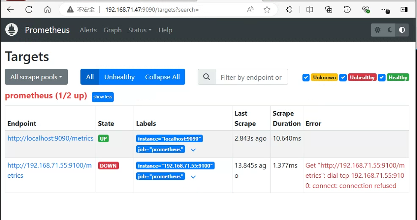Click the instance="localhost:9090" label badge
Viewport: 417px width, 220px height.
(x=170, y=139)
